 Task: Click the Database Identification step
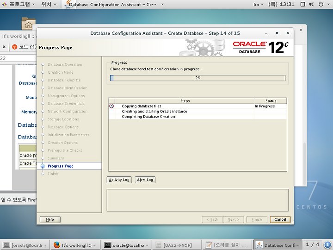pyautogui.click(x=68, y=88)
